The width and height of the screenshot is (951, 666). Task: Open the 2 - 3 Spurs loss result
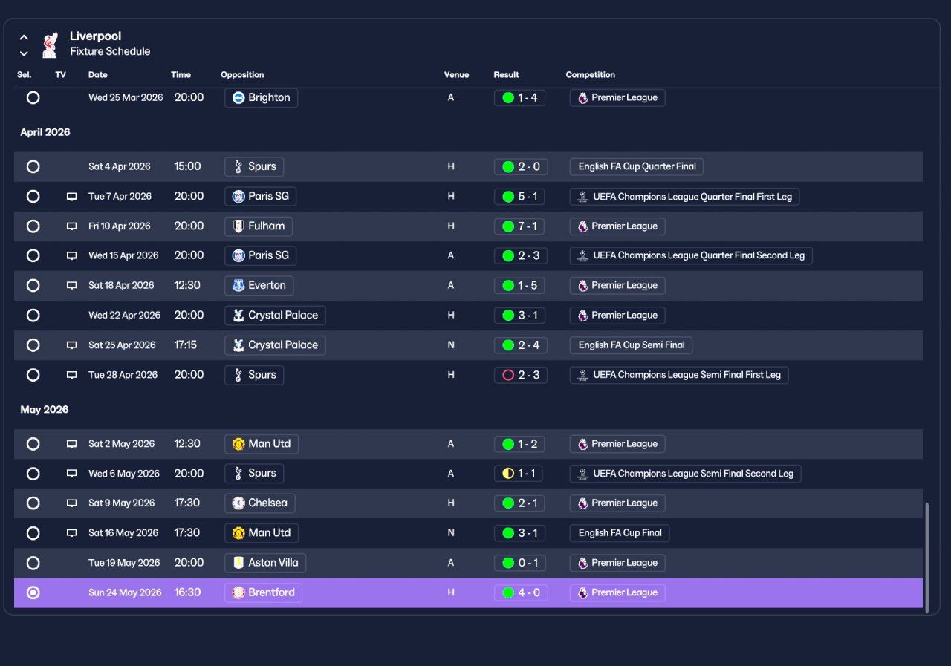[x=521, y=375]
